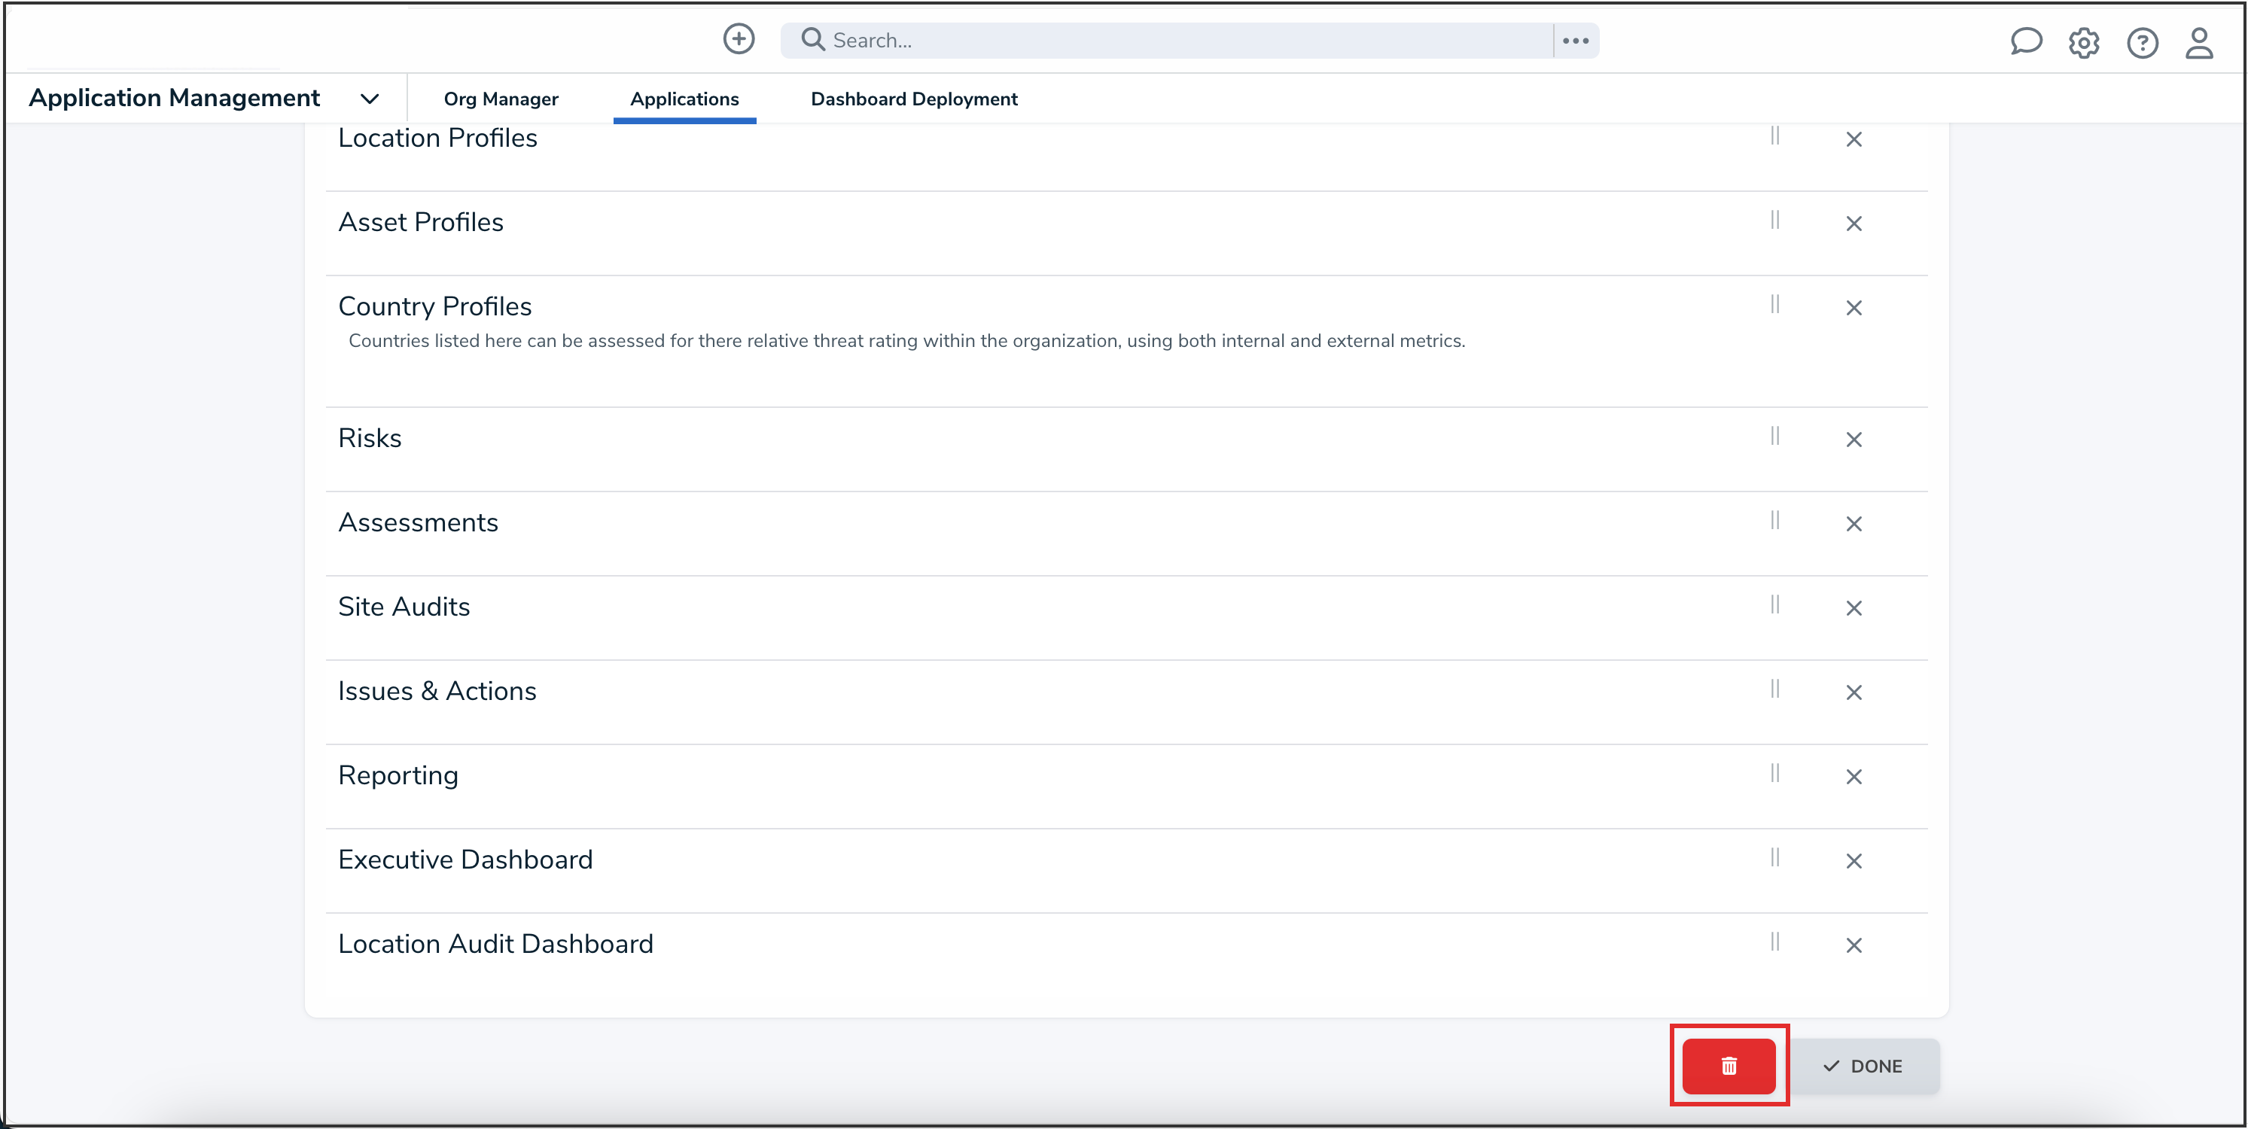Remove Location Audit Dashboard with X icon
2248x1129 pixels.
click(1854, 945)
